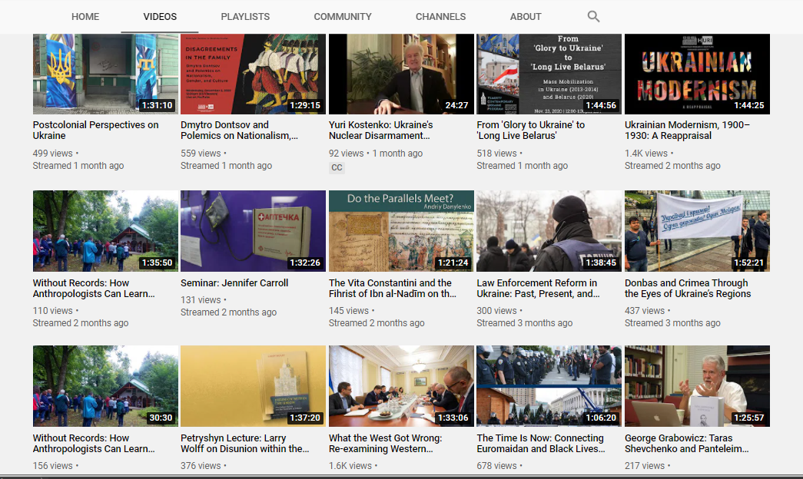The width and height of the screenshot is (803, 479).
Task: Open the 30:30 Without Records thumbnail
Action: [x=105, y=386]
